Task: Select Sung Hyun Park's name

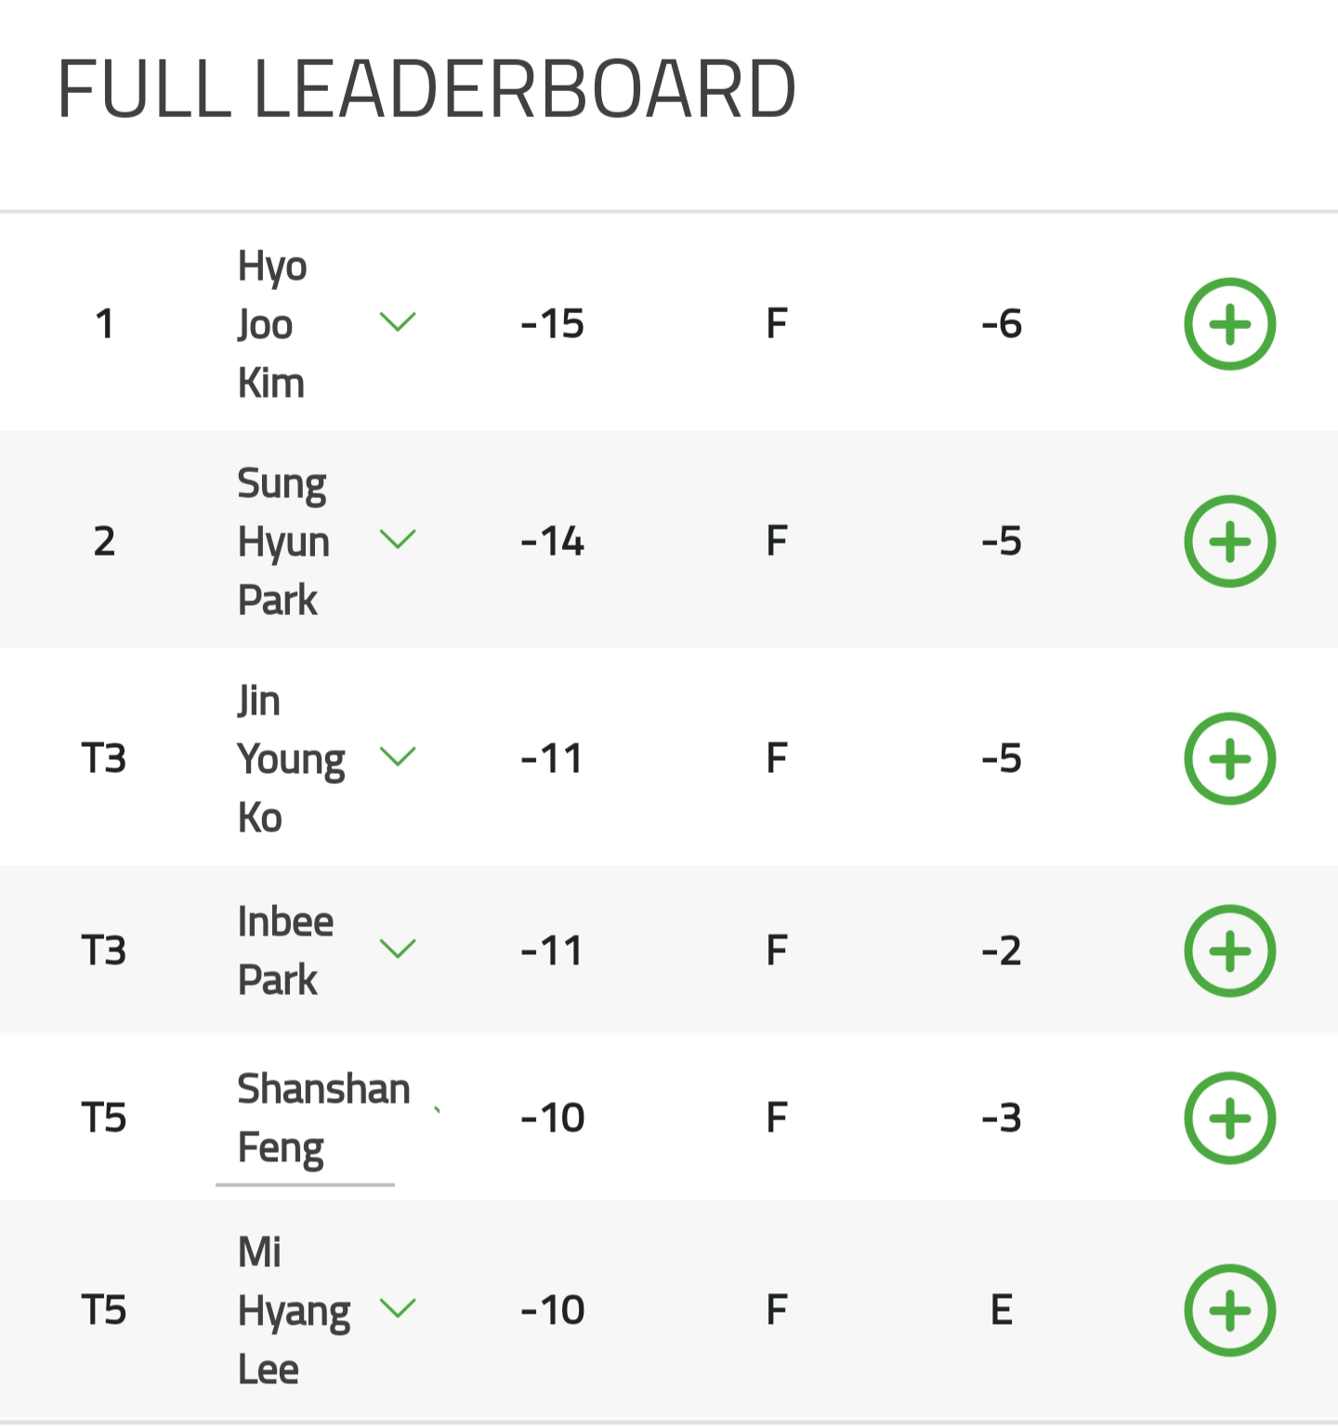Action: [282, 542]
